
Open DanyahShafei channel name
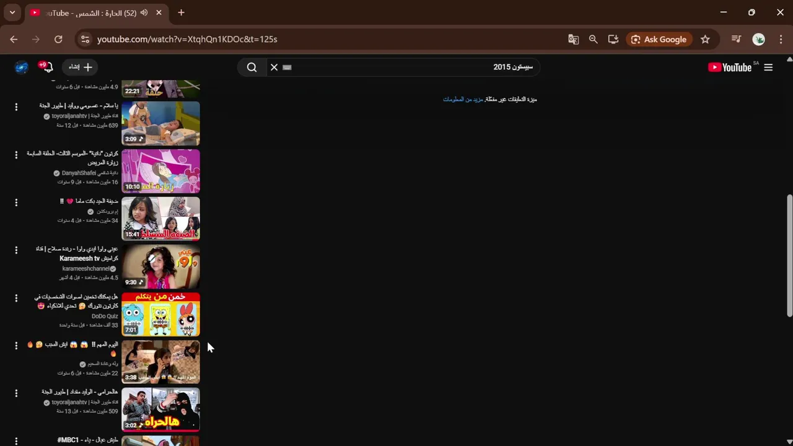point(90,173)
